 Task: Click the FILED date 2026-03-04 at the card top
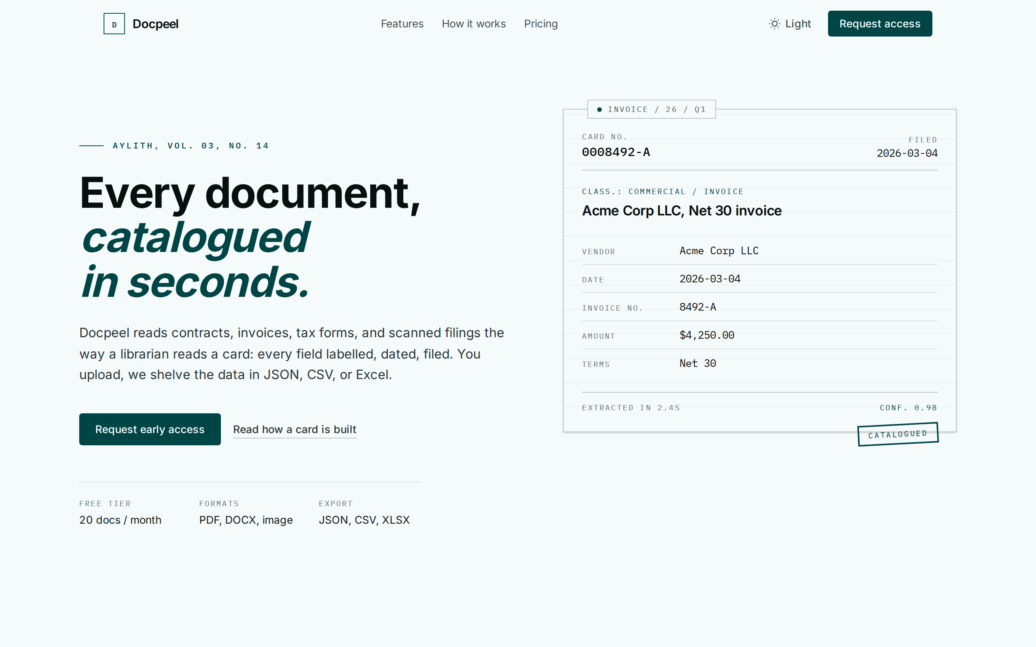pyautogui.click(x=907, y=153)
